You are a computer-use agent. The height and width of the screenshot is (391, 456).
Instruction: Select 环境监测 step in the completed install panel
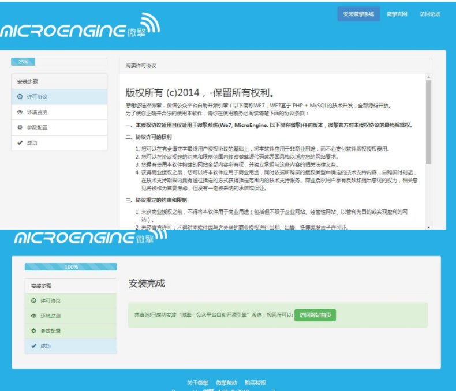(71, 316)
